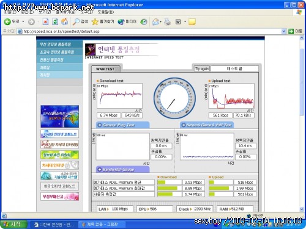Screen dimensions: 306x229
Task: Open Search with the magnifier icon
Action: (76, 21)
